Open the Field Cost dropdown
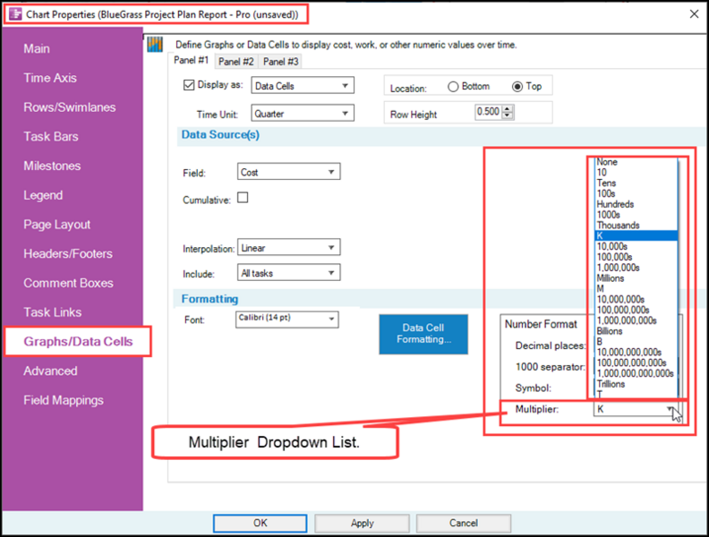This screenshot has height=537, width=709. click(288, 172)
